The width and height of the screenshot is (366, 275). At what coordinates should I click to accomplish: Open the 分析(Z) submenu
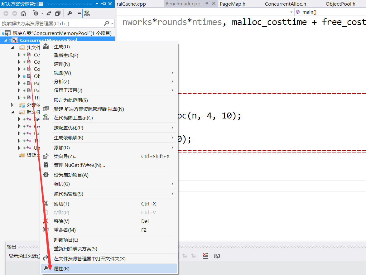(109, 81)
